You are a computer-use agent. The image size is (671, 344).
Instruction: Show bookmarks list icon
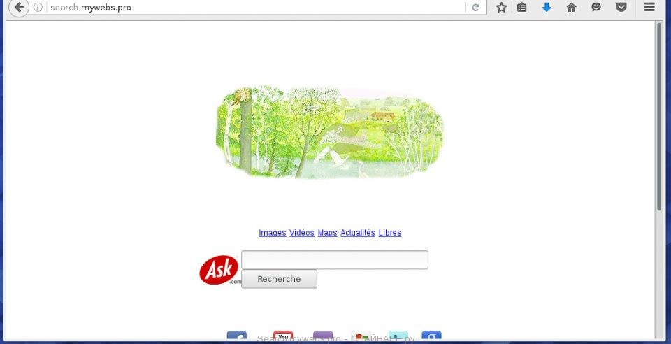[x=521, y=7]
